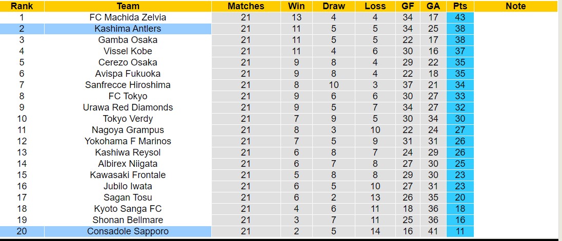
Task: Click the Draw column header
Action: 334,6
